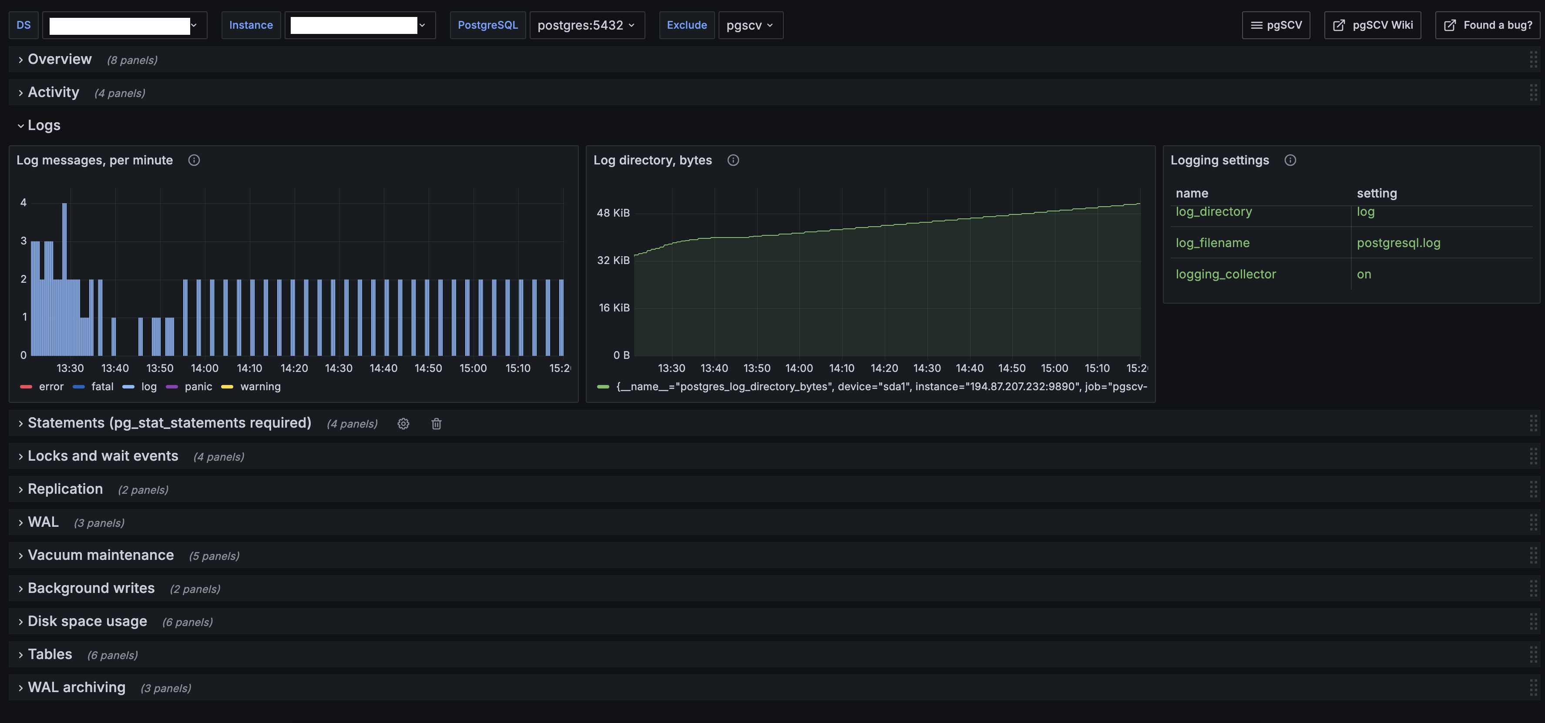Open Statements row settings gear icon
The width and height of the screenshot is (1545, 723).
(403, 424)
